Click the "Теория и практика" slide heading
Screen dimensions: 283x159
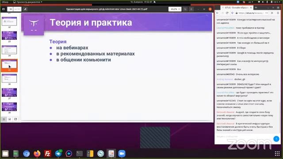(x=91, y=23)
